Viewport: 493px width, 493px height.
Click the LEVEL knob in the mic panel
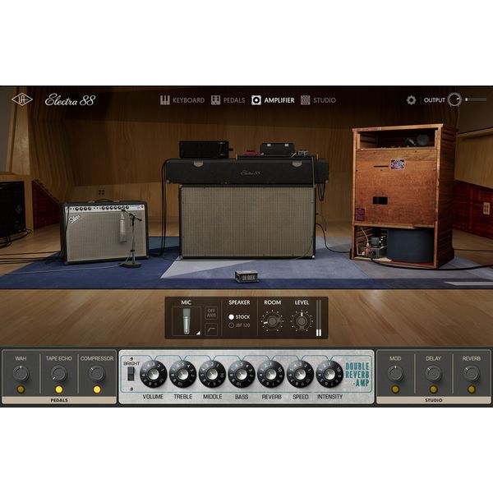[302, 321]
